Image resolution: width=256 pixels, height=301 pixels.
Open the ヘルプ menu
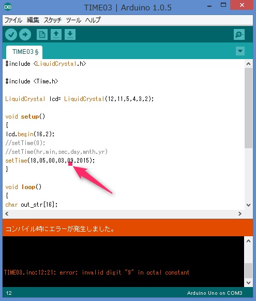[93, 20]
